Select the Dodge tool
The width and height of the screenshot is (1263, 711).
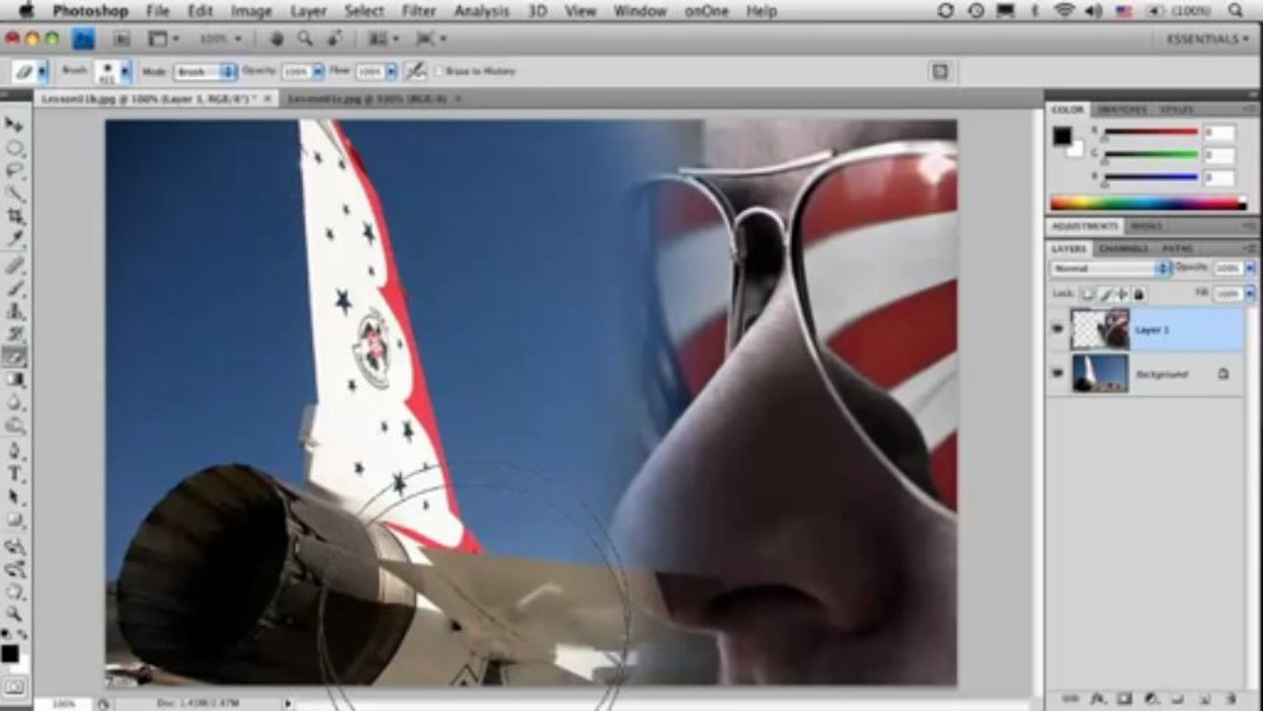pos(14,426)
